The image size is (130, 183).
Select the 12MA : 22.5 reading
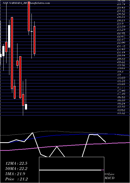click(16, 163)
